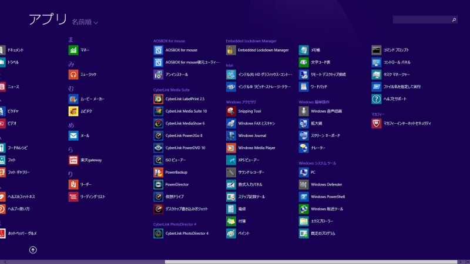
Task: Click the magnifier search button
Action: 454,20
